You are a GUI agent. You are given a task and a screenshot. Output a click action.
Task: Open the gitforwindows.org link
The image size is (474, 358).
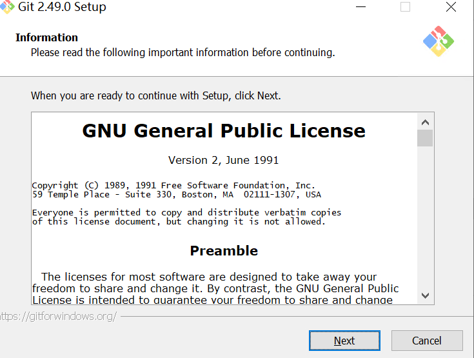(59, 316)
